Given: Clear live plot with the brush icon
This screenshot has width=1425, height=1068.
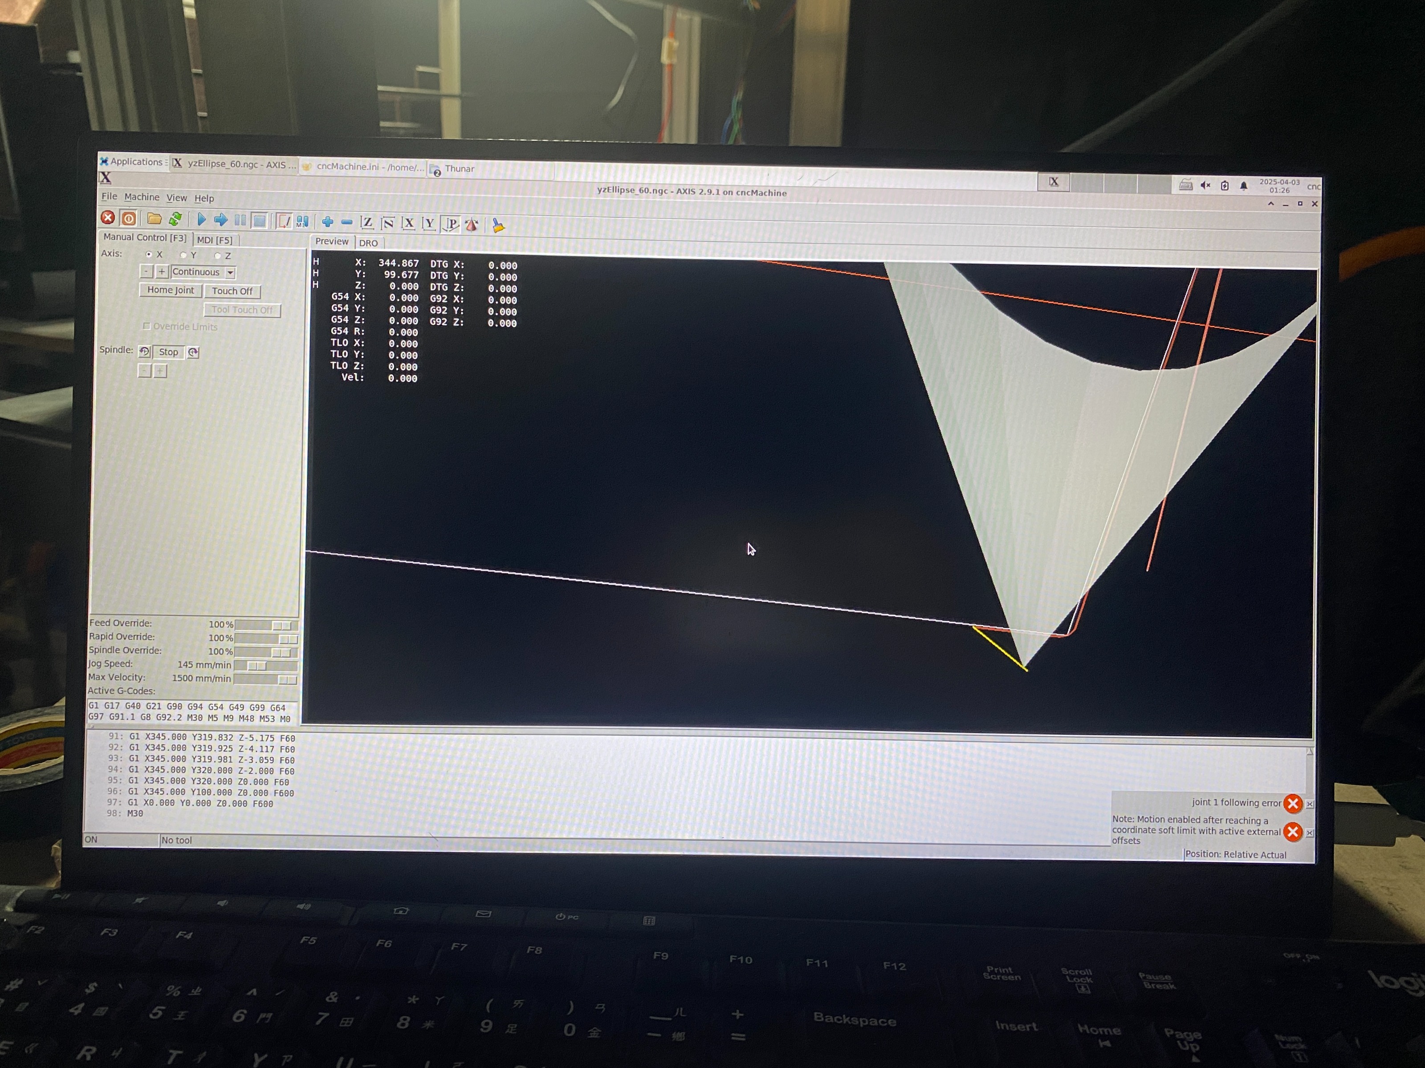Looking at the screenshot, I should (x=498, y=225).
